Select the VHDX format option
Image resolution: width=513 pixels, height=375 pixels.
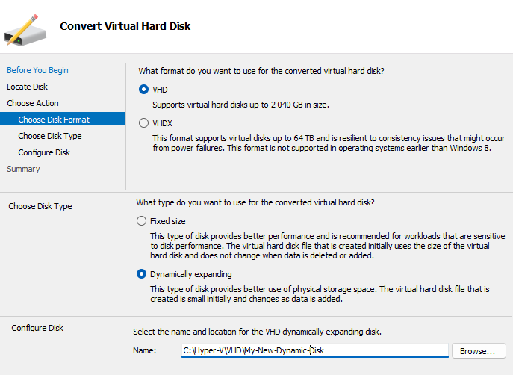(143, 123)
